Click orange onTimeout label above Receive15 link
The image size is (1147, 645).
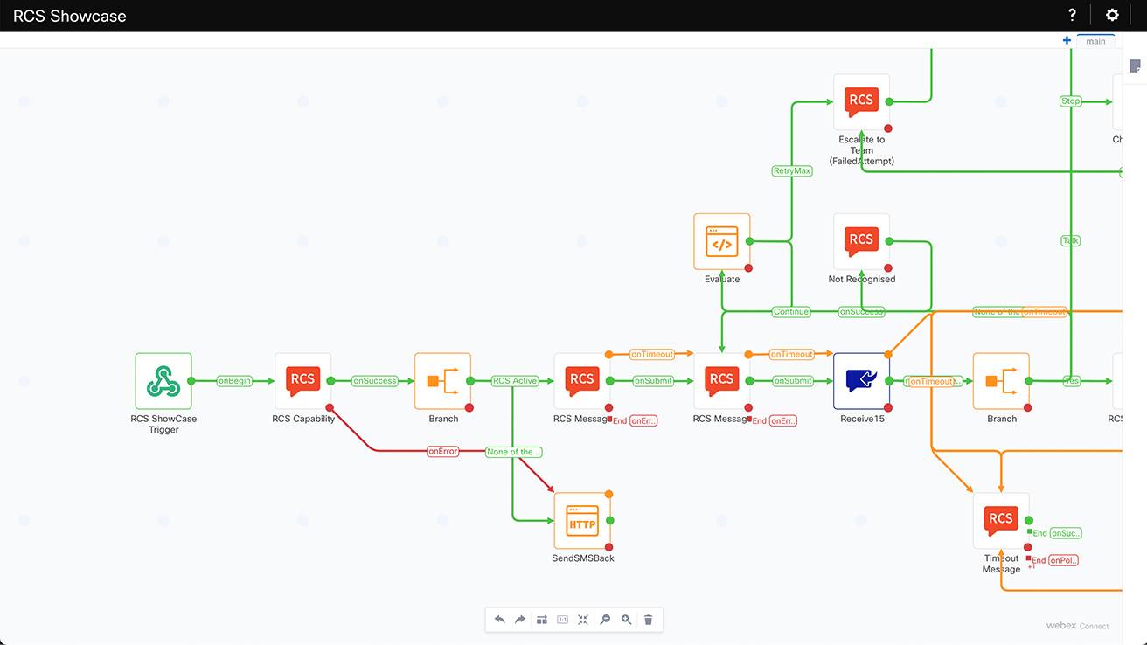click(791, 355)
